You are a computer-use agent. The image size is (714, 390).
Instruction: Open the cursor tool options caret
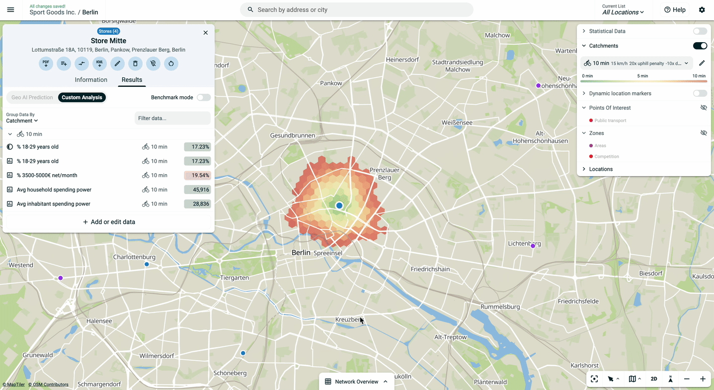click(x=618, y=379)
